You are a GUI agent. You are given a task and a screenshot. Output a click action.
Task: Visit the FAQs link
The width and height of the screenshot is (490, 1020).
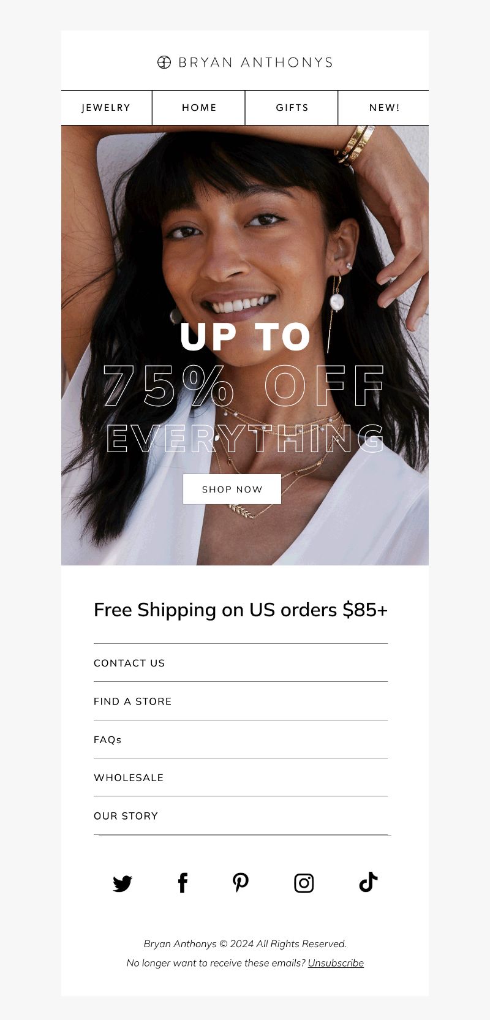108,739
